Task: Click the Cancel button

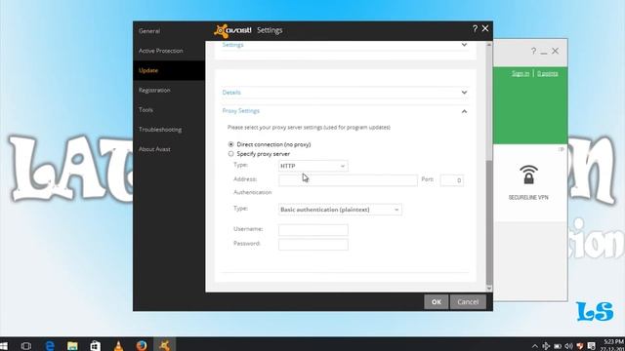Action: pyautogui.click(x=468, y=302)
